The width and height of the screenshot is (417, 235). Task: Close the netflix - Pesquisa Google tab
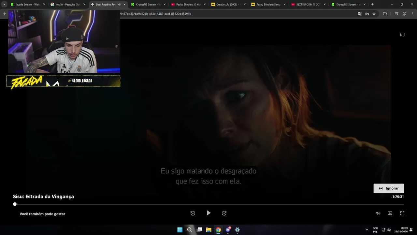coord(84,5)
